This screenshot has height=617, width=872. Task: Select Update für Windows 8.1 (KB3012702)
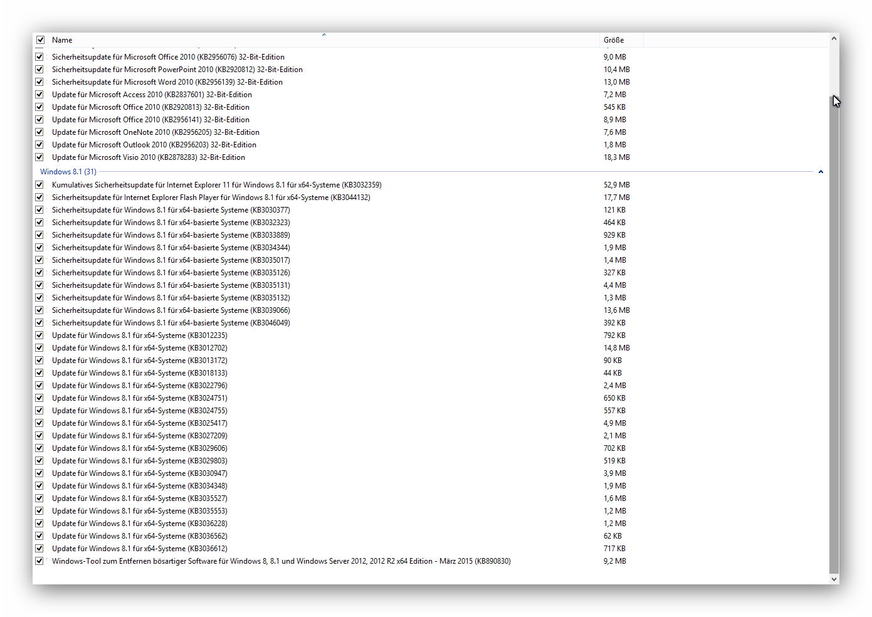[140, 348]
